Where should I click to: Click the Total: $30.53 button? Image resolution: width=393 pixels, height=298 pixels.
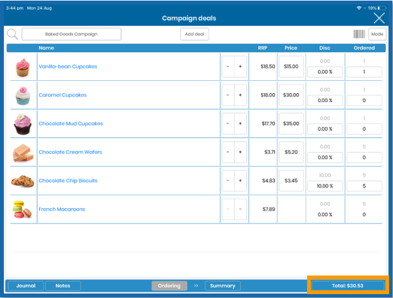tap(347, 286)
